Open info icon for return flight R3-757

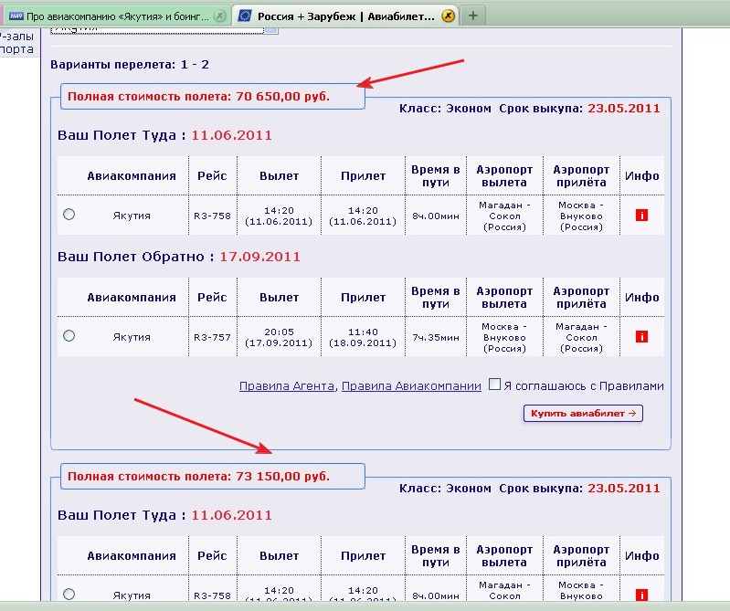click(x=641, y=337)
